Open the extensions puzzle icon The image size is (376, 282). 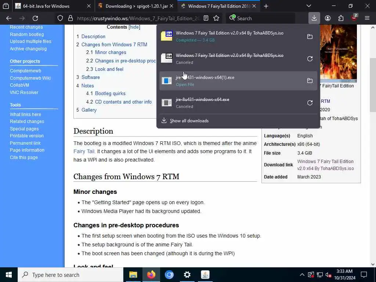341,18
